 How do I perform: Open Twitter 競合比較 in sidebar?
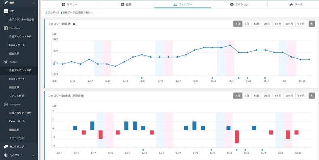(x=15, y=87)
